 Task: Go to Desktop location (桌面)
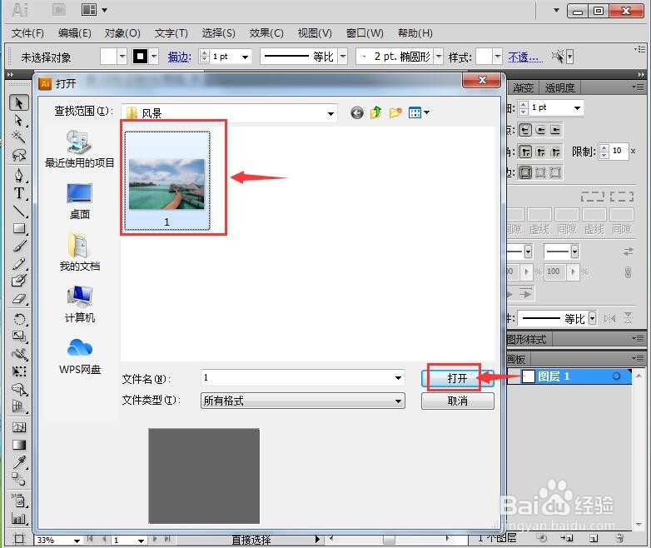pos(79,201)
